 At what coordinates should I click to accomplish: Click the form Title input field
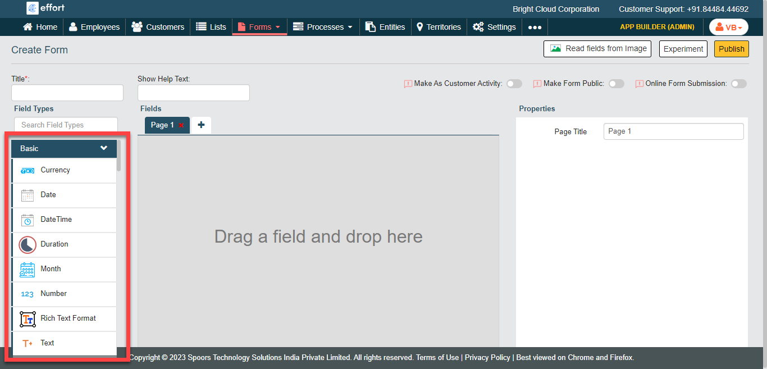(x=67, y=93)
